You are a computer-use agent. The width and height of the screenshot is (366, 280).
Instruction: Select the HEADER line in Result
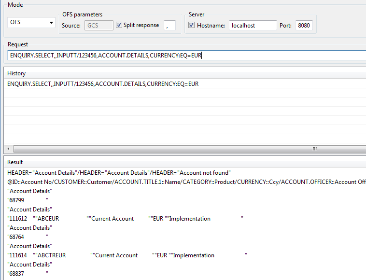click(x=119, y=173)
